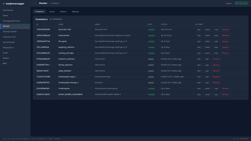Start the ticketsystem-mongo-1 container
The height and width of the screenshot is (141, 251).
pyautogui.click(x=199, y=83)
